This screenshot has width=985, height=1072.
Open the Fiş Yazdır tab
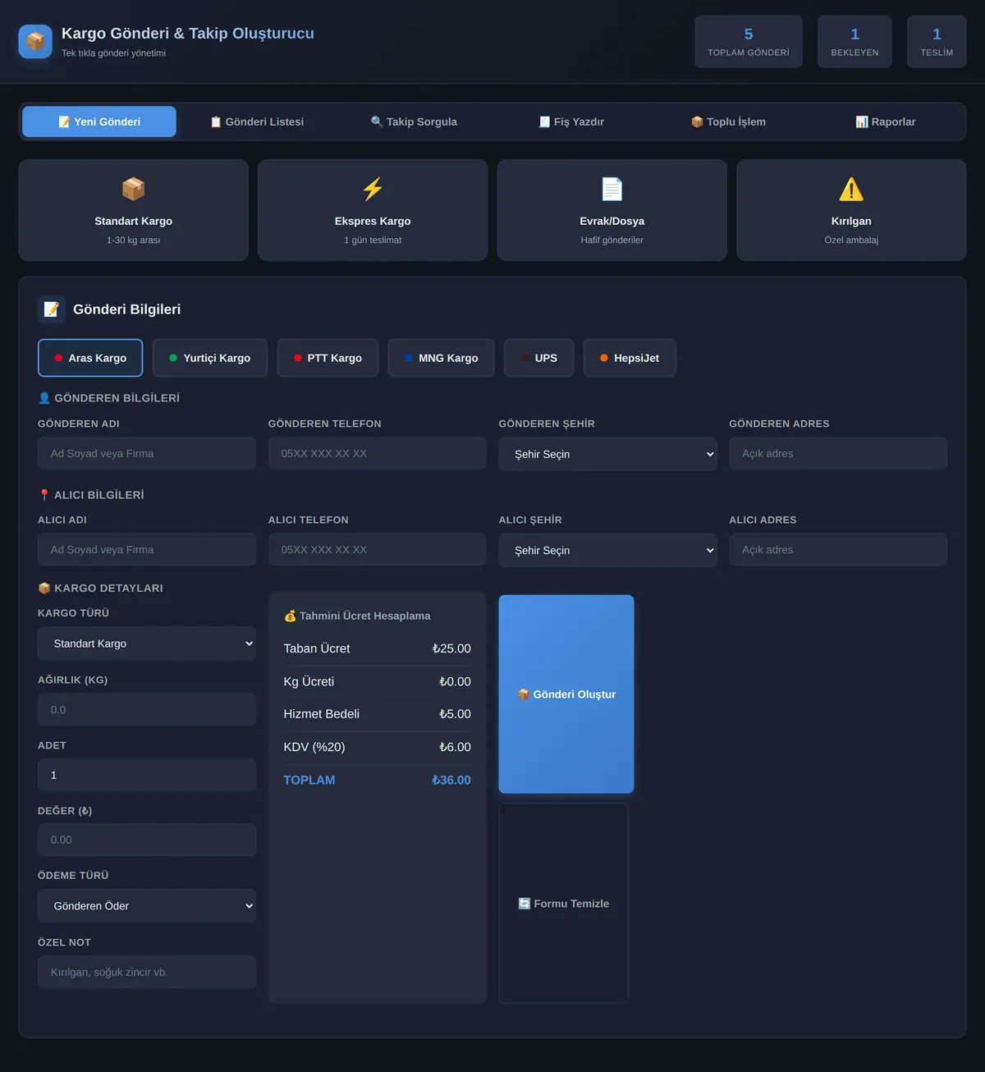point(571,121)
